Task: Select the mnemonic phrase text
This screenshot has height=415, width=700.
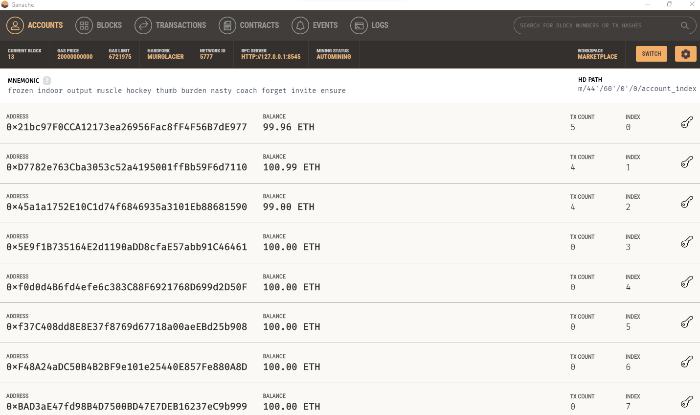Action: click(177, 91)
